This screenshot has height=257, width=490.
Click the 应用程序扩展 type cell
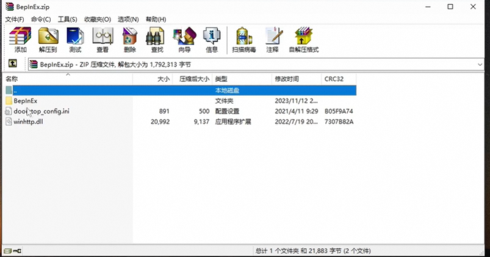233,121
